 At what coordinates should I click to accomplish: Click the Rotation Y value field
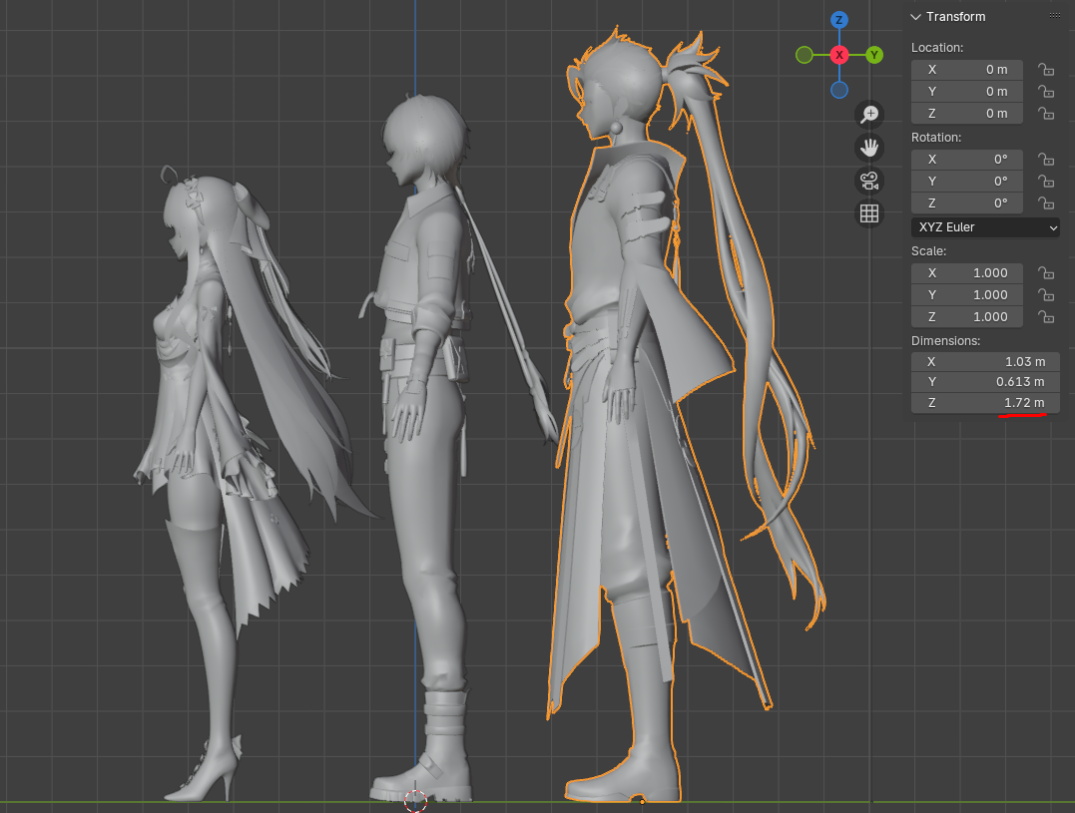(966, 182)
